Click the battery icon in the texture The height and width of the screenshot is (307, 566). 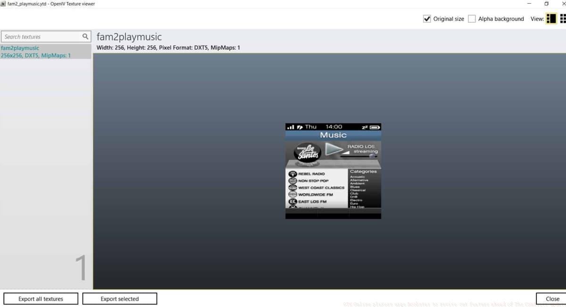(x=375, y=127)
